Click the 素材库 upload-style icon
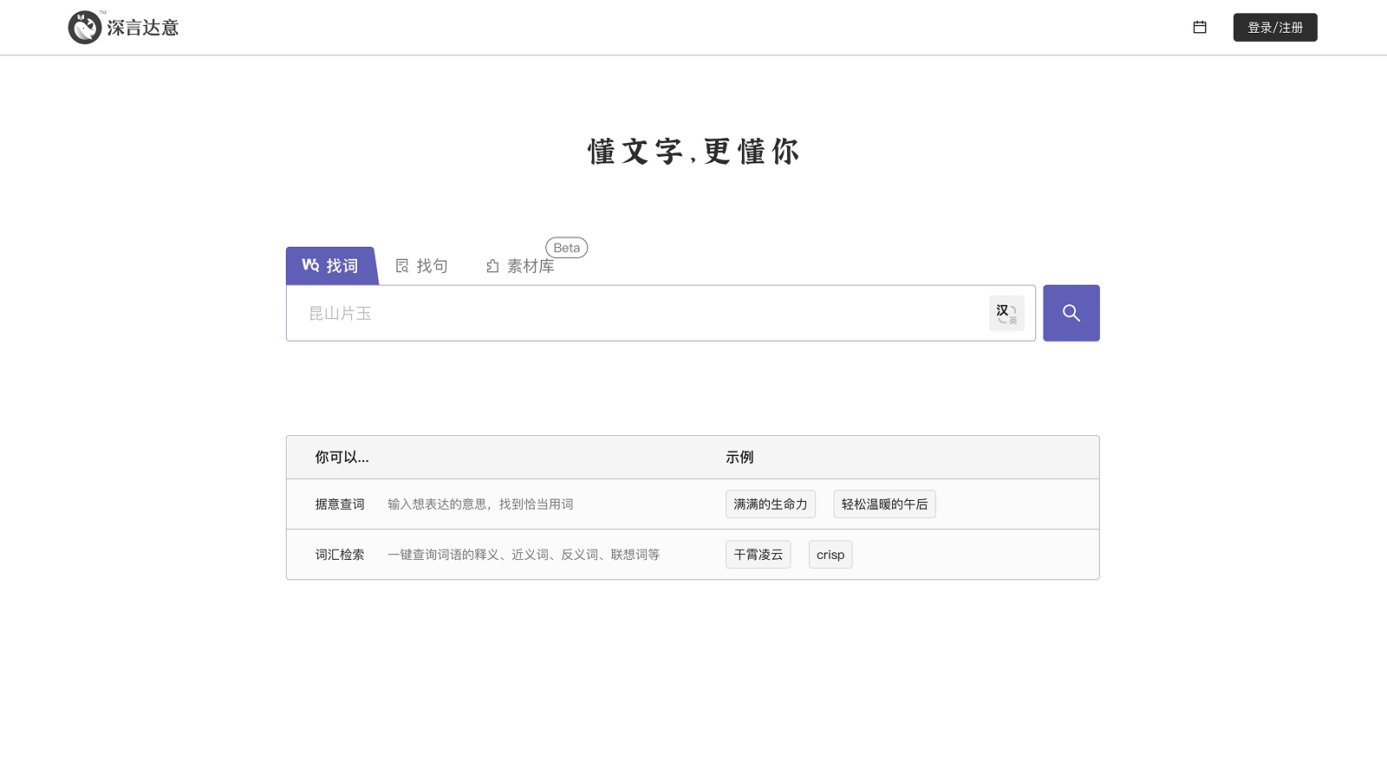The width and height of the screenshot is (1387, 780). 492,266
